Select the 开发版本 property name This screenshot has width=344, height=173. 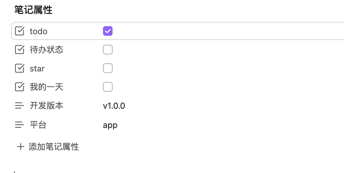click(47, 106)
